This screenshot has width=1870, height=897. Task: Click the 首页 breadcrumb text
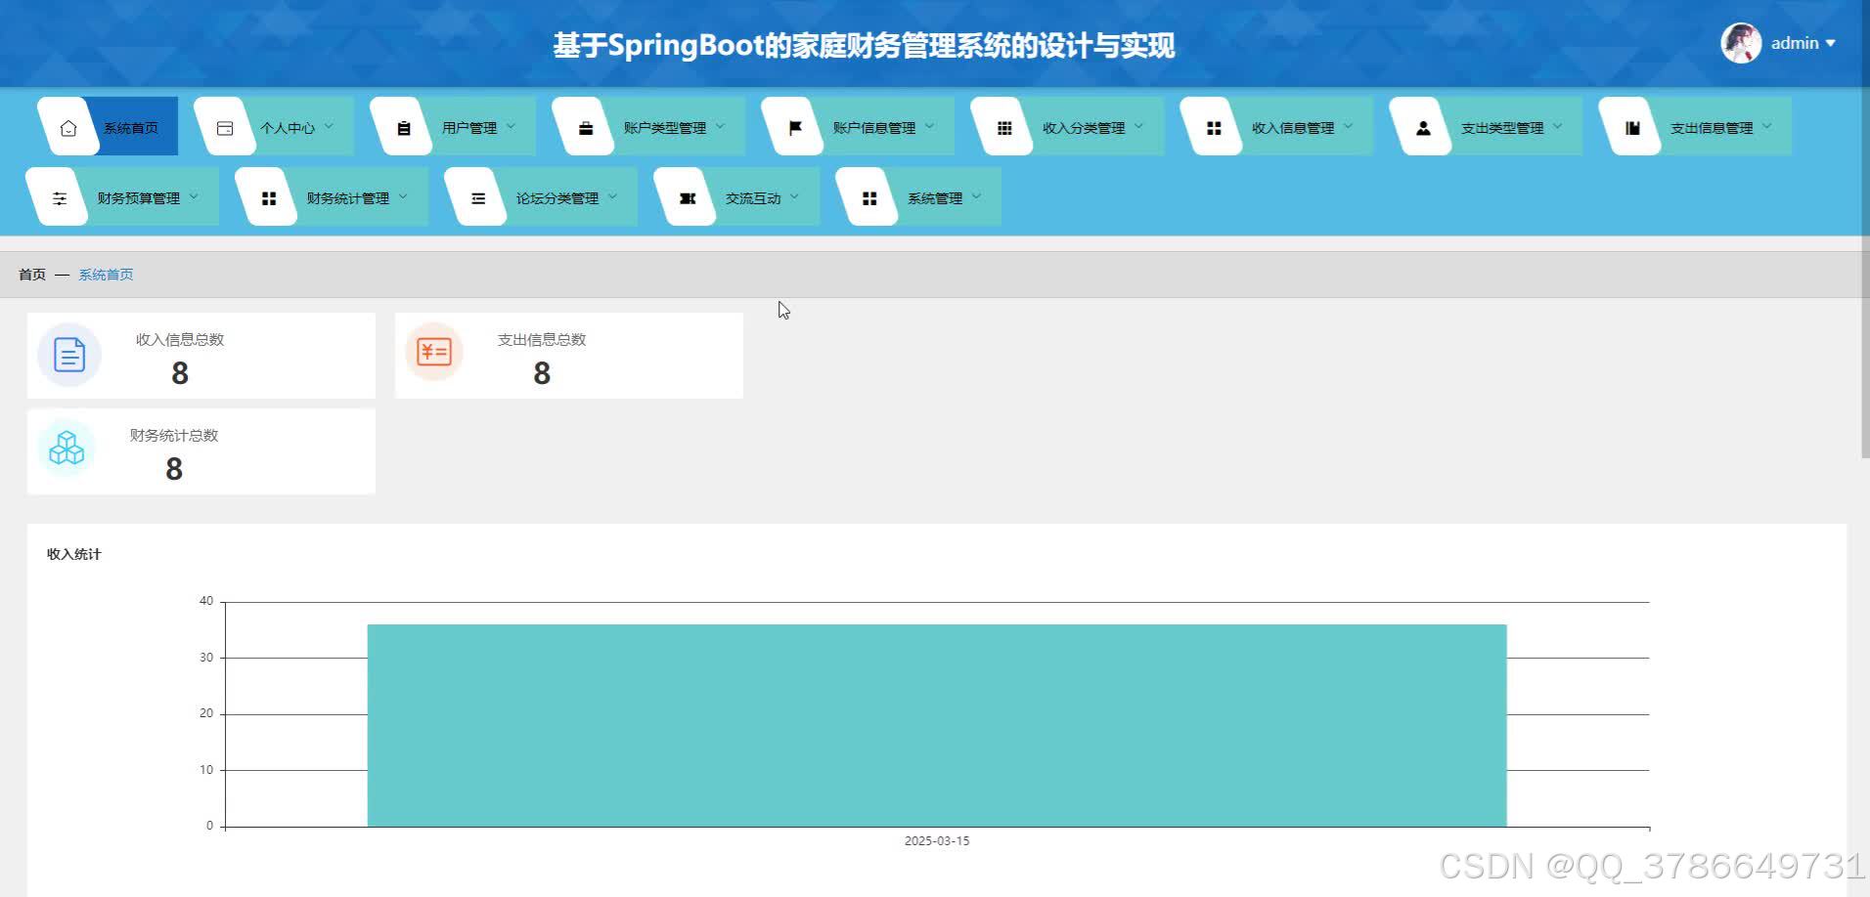(30, 274)
